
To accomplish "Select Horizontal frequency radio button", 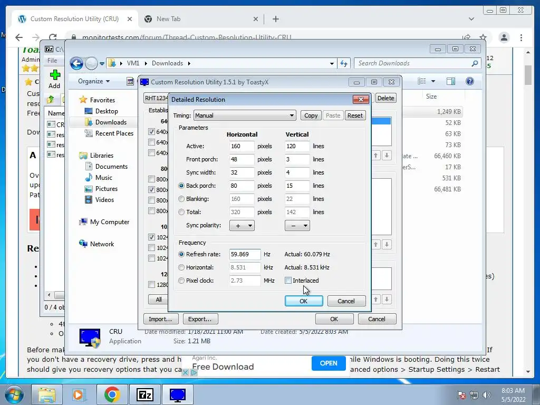I will 181,267.
